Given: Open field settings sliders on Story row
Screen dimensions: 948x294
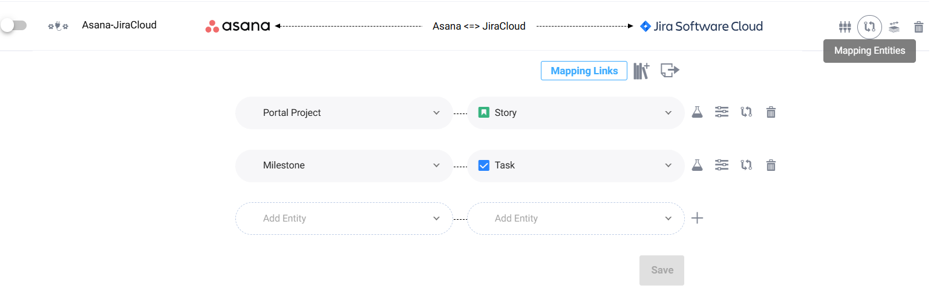Looking at the screenshot, I should pos(722,112).
